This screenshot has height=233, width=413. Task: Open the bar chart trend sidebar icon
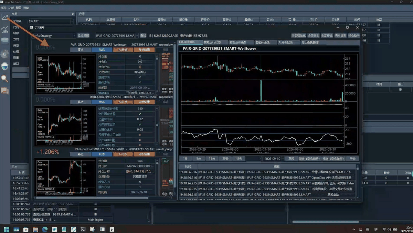5,29
